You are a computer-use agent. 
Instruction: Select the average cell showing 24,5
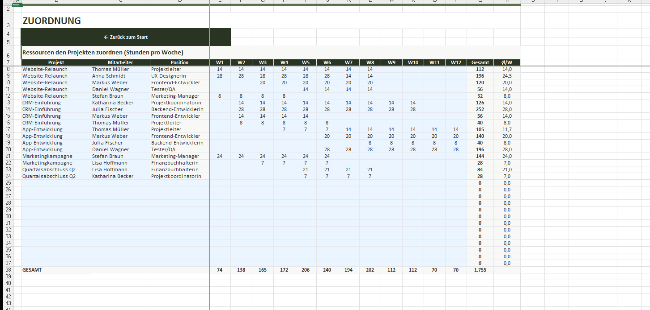pyautogui.click(x=507, y=76)
